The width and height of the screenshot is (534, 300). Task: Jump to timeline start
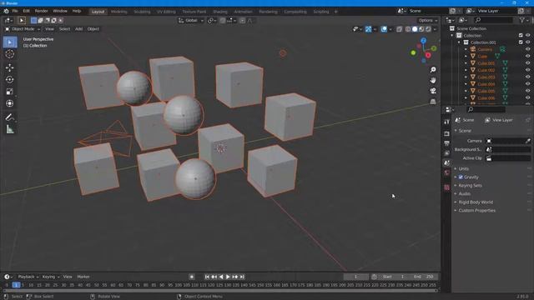[x=207, y=277]
